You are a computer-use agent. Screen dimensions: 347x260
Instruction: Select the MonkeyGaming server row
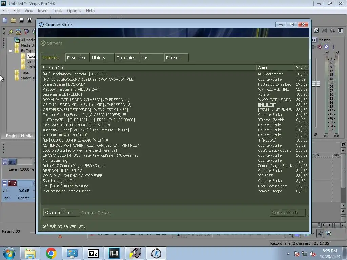click(175, 160)
